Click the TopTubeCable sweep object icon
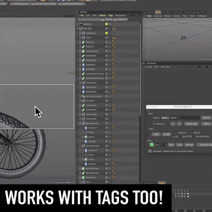This screenshot has width=212, height=212. pos(84,51)
